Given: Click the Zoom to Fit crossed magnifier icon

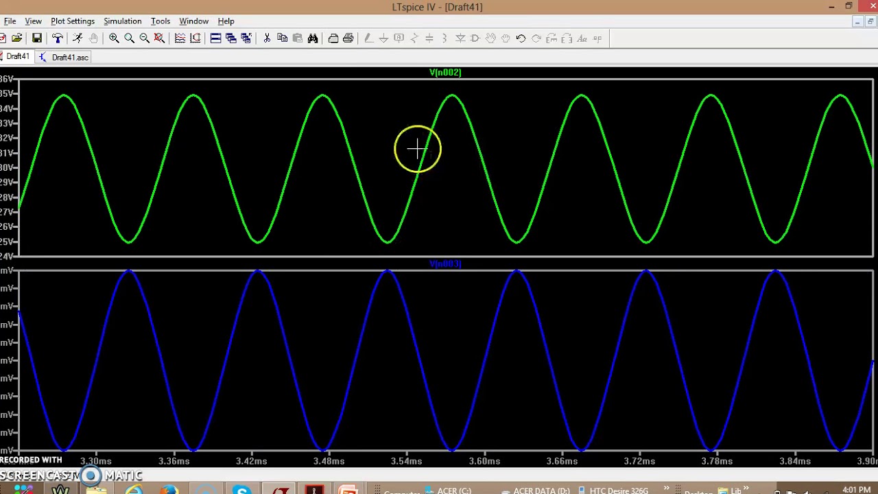Looking at the screenshot, I should [159, 38].
